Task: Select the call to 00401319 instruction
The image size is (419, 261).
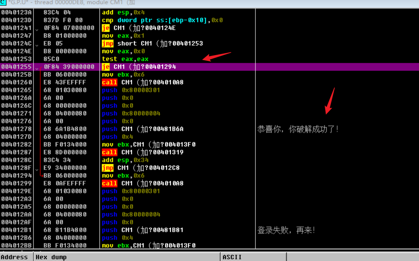Action: coord(143,152)
